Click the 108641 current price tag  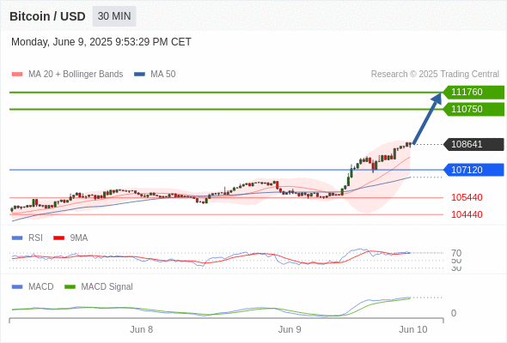pos(473,144)
